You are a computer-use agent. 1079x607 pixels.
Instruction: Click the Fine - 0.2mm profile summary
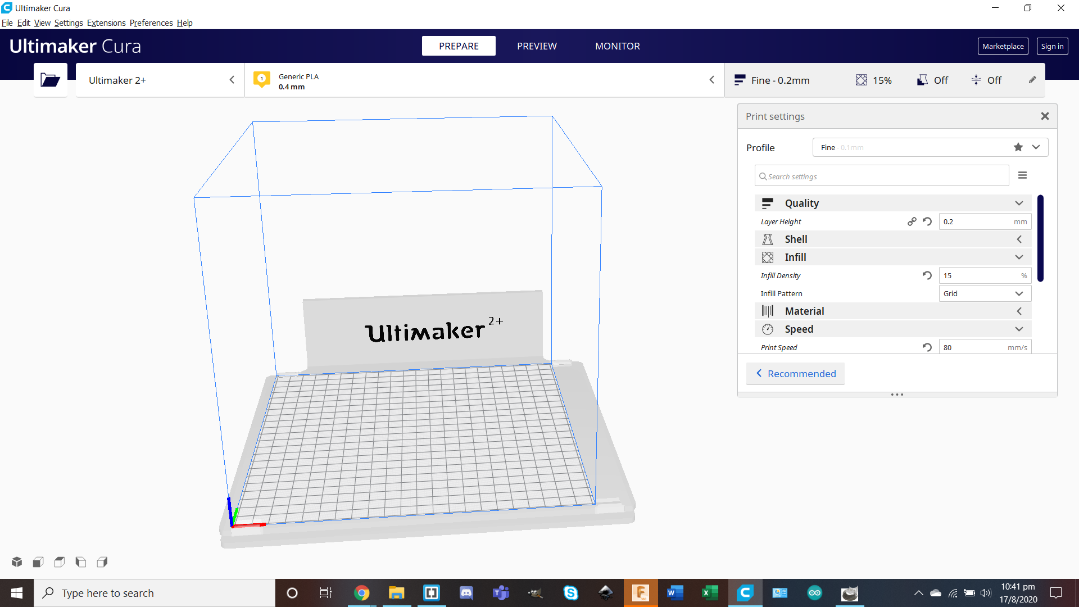click(772, 80)
